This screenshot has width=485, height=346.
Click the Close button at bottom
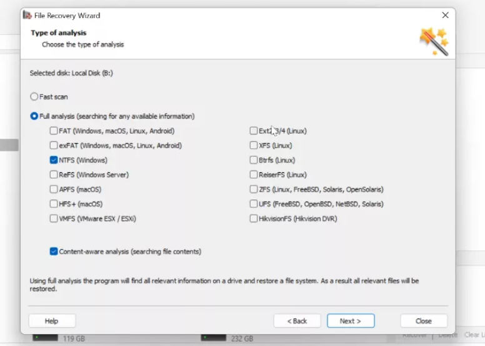click(x=424, y=321)
